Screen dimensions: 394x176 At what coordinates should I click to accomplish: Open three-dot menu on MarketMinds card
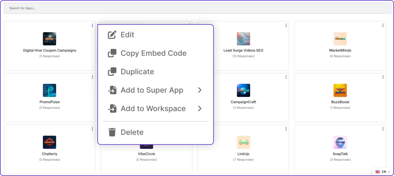click(383, 25)
